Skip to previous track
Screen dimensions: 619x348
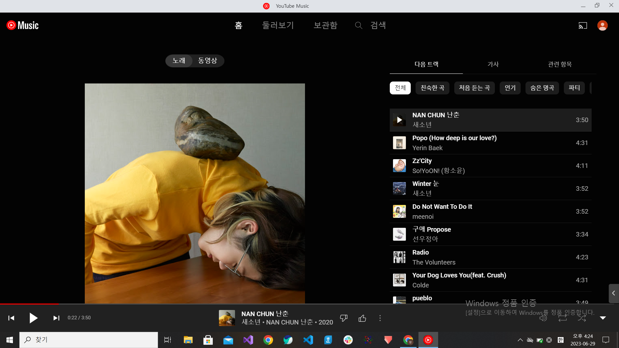pos(11,318)
